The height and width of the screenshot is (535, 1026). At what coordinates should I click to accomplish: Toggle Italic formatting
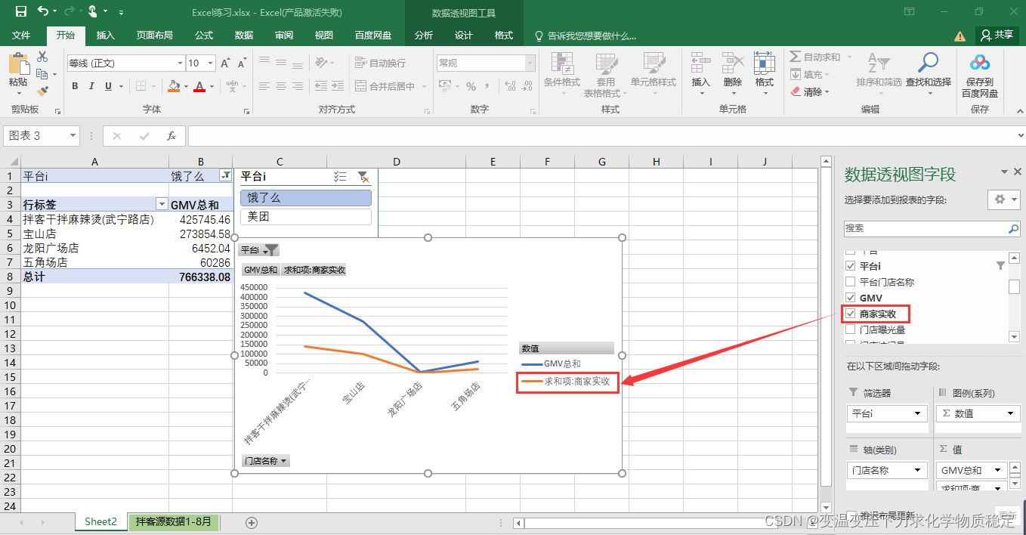coord(92,86)
